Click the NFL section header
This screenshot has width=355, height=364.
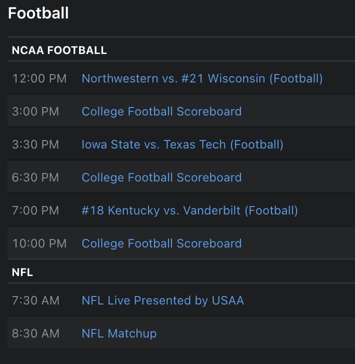22,272
